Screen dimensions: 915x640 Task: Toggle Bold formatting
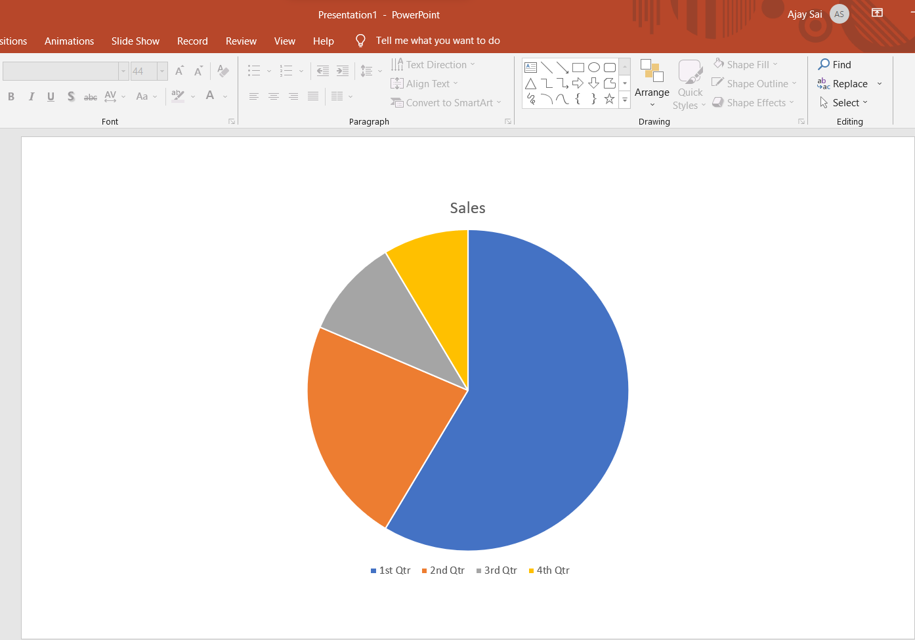pyautogui.click(x=11, y=96)
